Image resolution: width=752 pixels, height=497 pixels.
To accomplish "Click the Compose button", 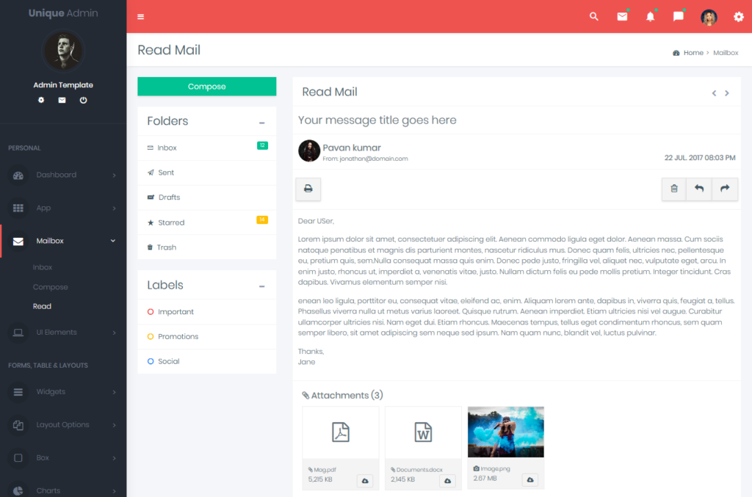I will click(x=207, y=87).
